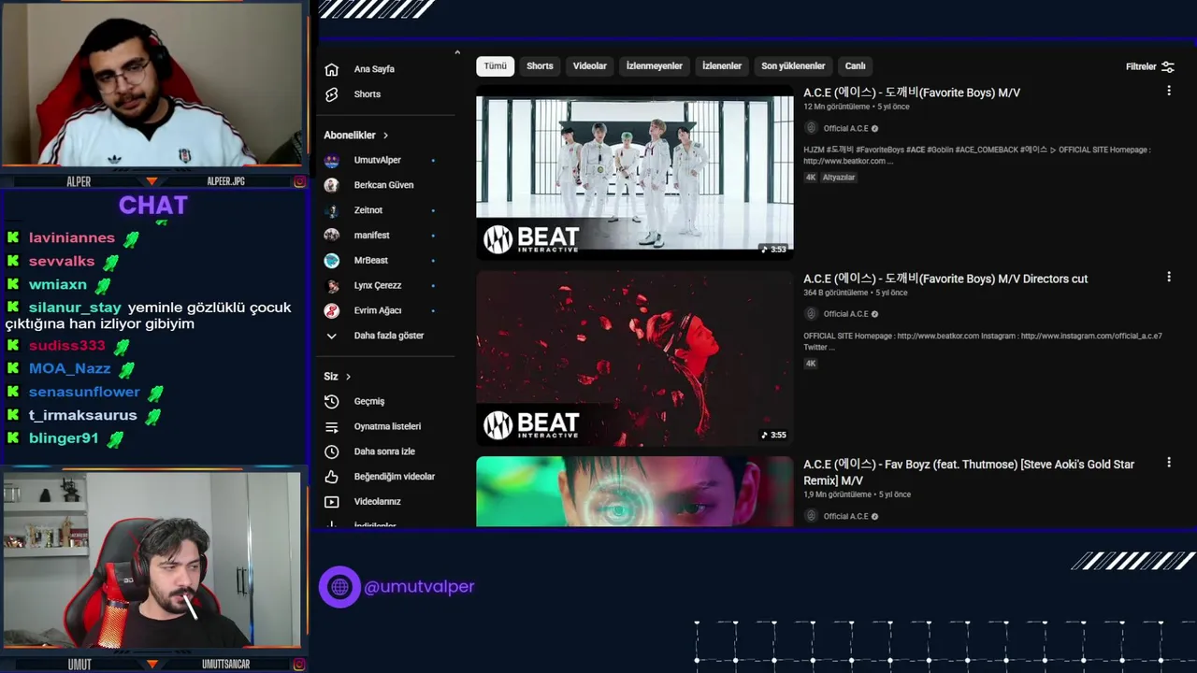The image size is (1197, 673).
Task: Collapse sidebar with top arrow
Action: pyautogui.click(x=457, y=52)
